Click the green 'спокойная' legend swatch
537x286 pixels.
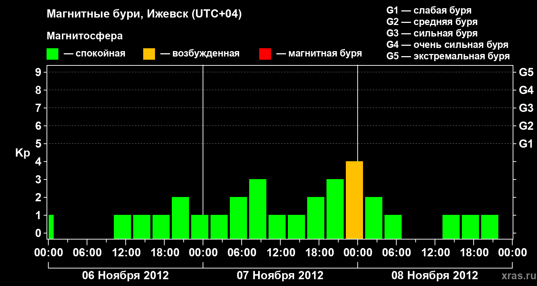[x=53, y=54]
